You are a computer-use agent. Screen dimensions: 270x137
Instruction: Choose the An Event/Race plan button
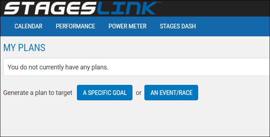click(171, 93)
